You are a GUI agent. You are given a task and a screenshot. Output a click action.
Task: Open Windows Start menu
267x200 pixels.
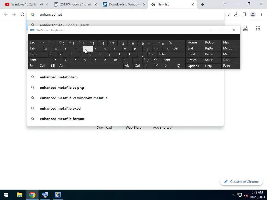tap(6, 195)
